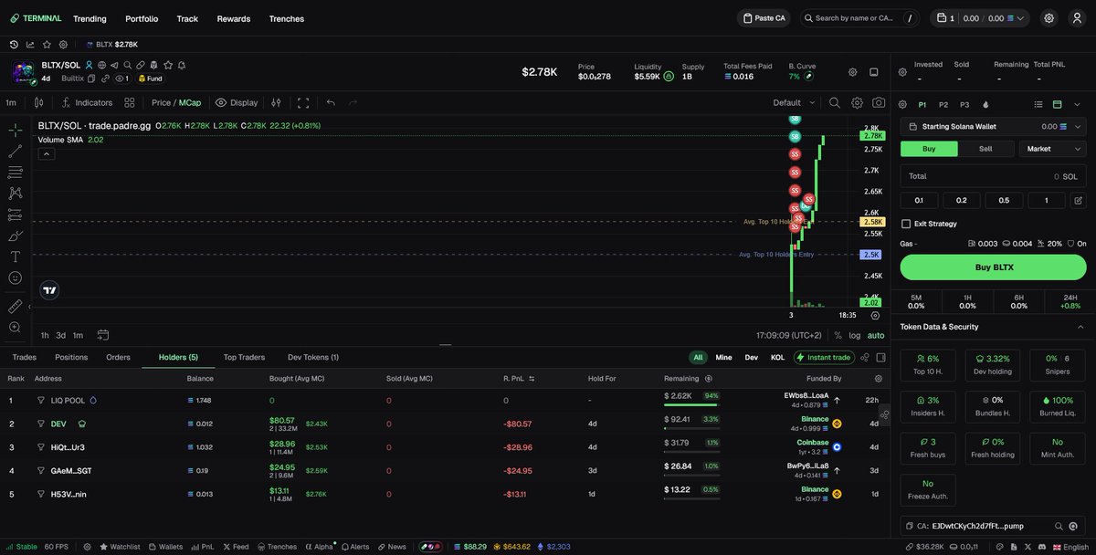This screenshot has width=1096, height=555.
Task: Open the token Telegram link icon
Action: point(114,66)
